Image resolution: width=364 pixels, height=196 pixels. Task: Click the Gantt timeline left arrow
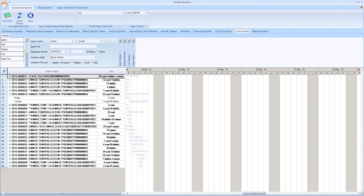[x=127, y=69]
